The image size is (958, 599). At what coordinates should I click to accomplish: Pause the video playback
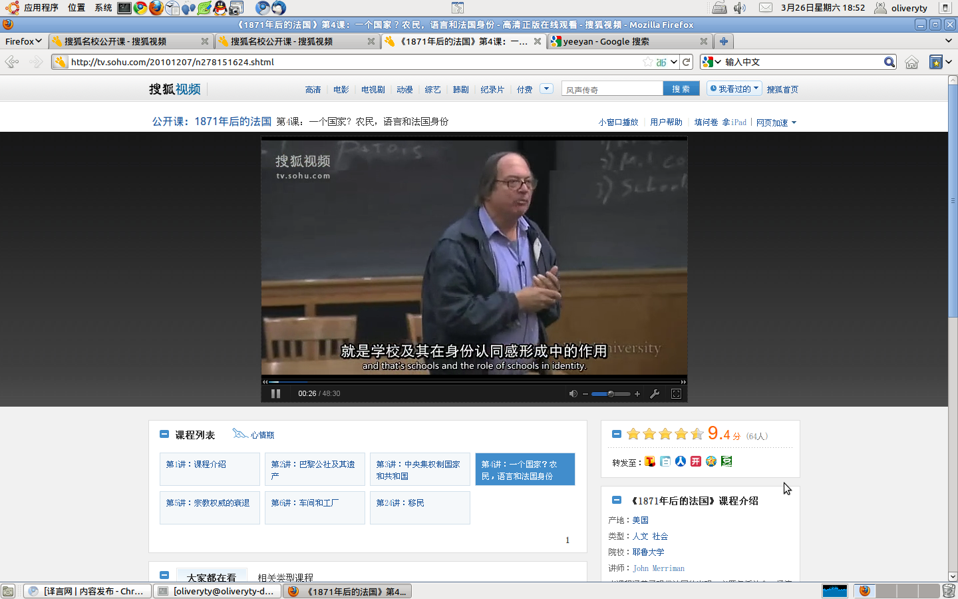[275, 393]
